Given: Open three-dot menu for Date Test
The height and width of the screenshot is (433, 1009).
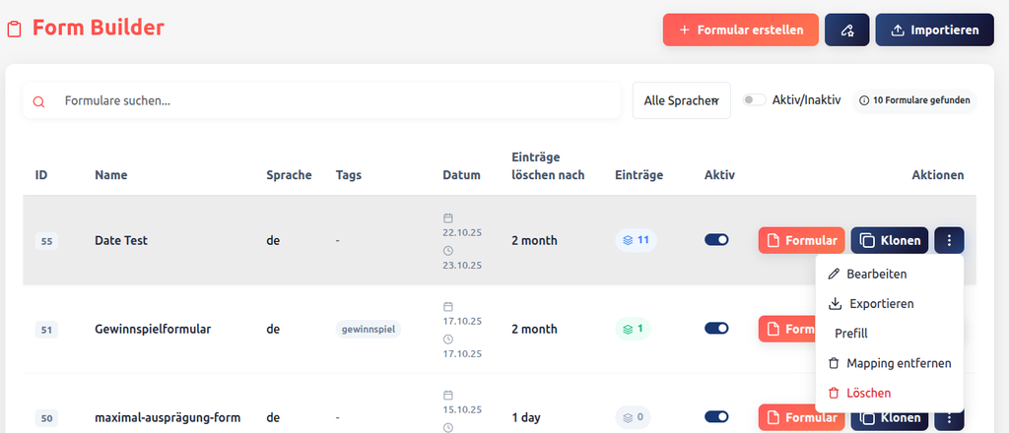Looking at the screenshot, I should [x=949, y=240].
